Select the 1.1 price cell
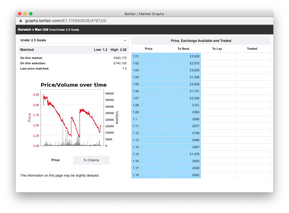Screen dimensions: 289x213 pos(149,119)
